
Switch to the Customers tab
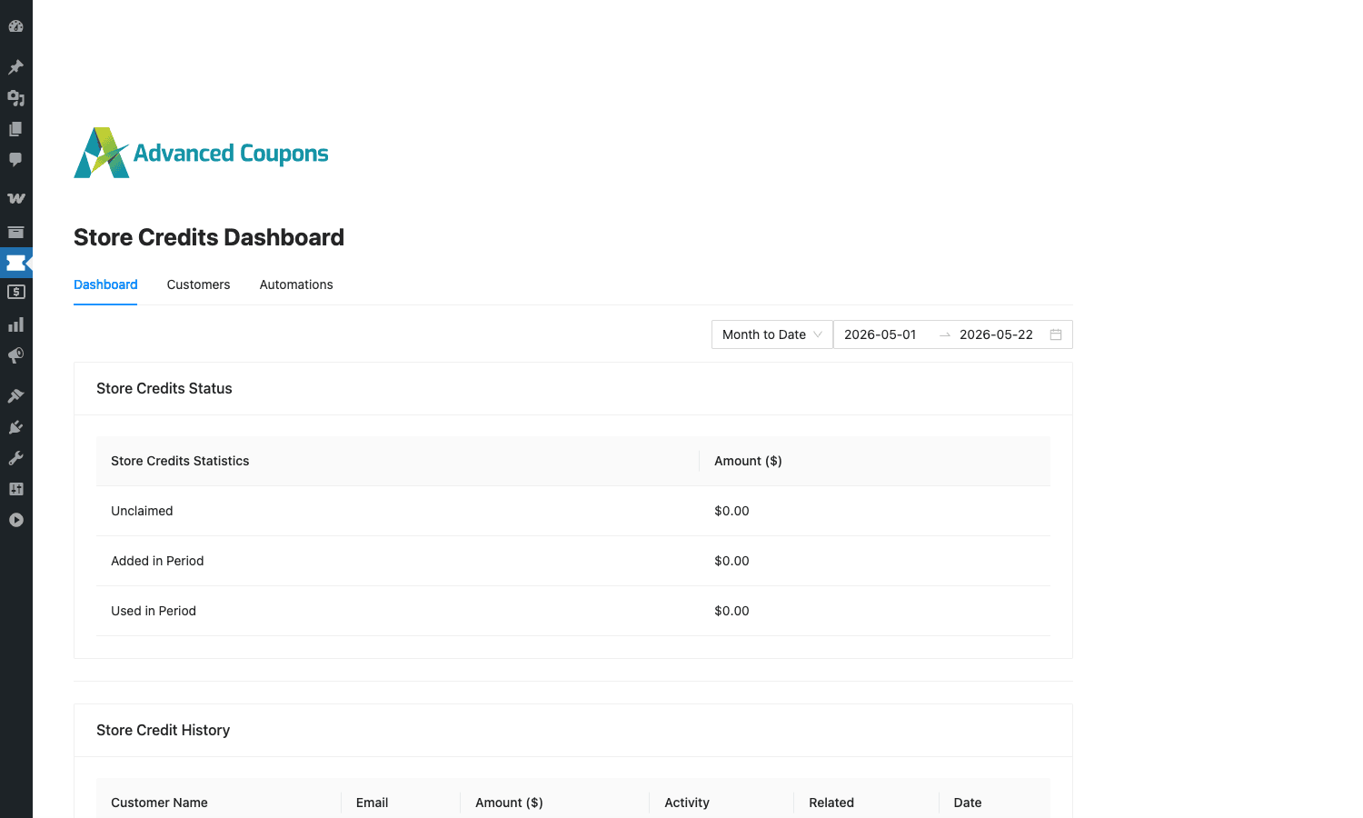pos(198,284)
